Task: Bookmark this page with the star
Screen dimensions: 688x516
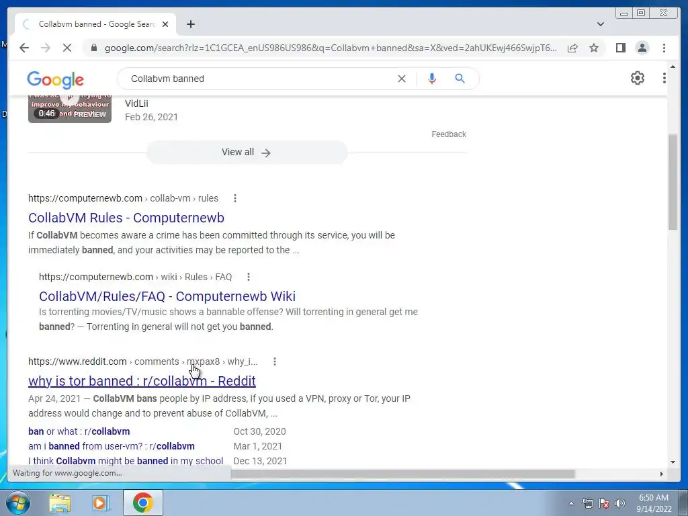Action: pyautogui.click(x=594, y=48)
